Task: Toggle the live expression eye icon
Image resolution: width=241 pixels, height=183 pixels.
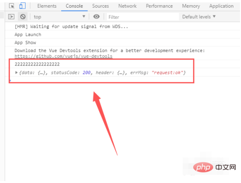Action: pos(96,16)
